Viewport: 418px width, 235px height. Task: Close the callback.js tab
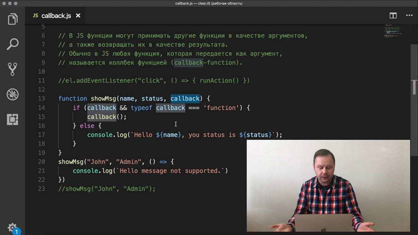click(x=78, y=16)
